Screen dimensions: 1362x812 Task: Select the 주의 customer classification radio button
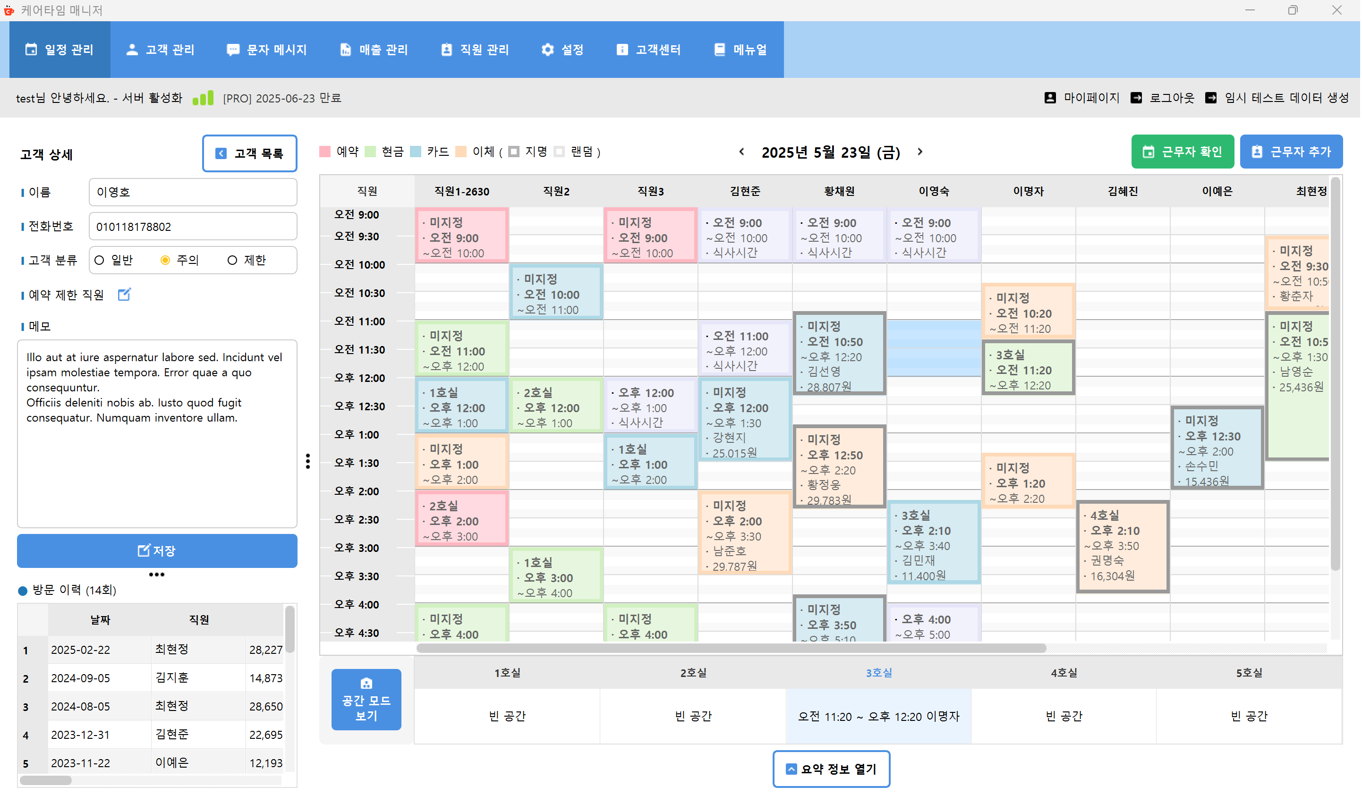(x=165, y=261)
